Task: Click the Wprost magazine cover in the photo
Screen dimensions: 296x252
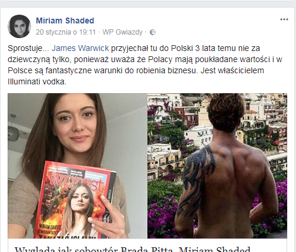Action: click(x=76, y=200)
